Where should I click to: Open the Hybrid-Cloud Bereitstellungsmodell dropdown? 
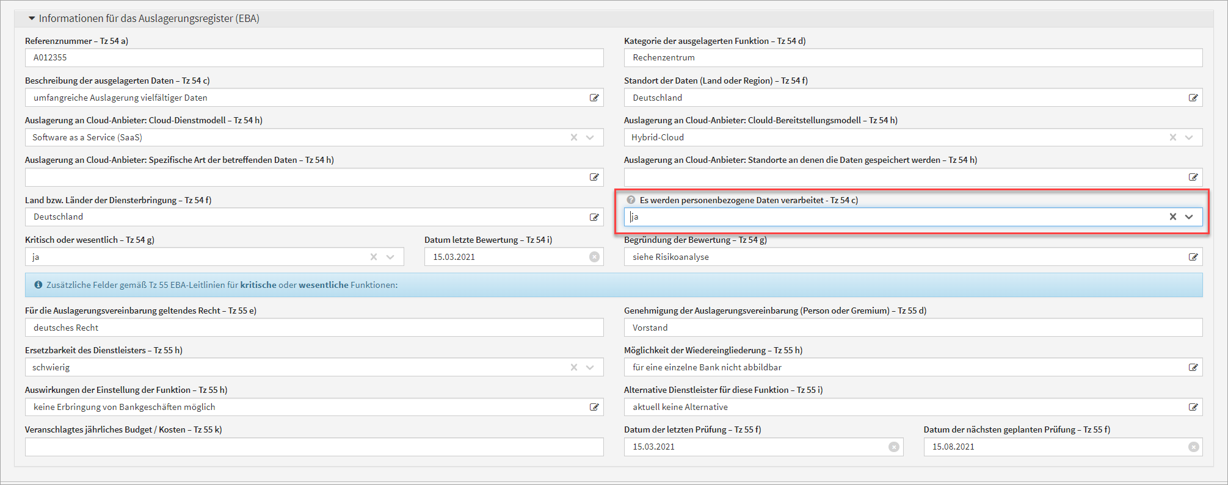(1189, 137)
